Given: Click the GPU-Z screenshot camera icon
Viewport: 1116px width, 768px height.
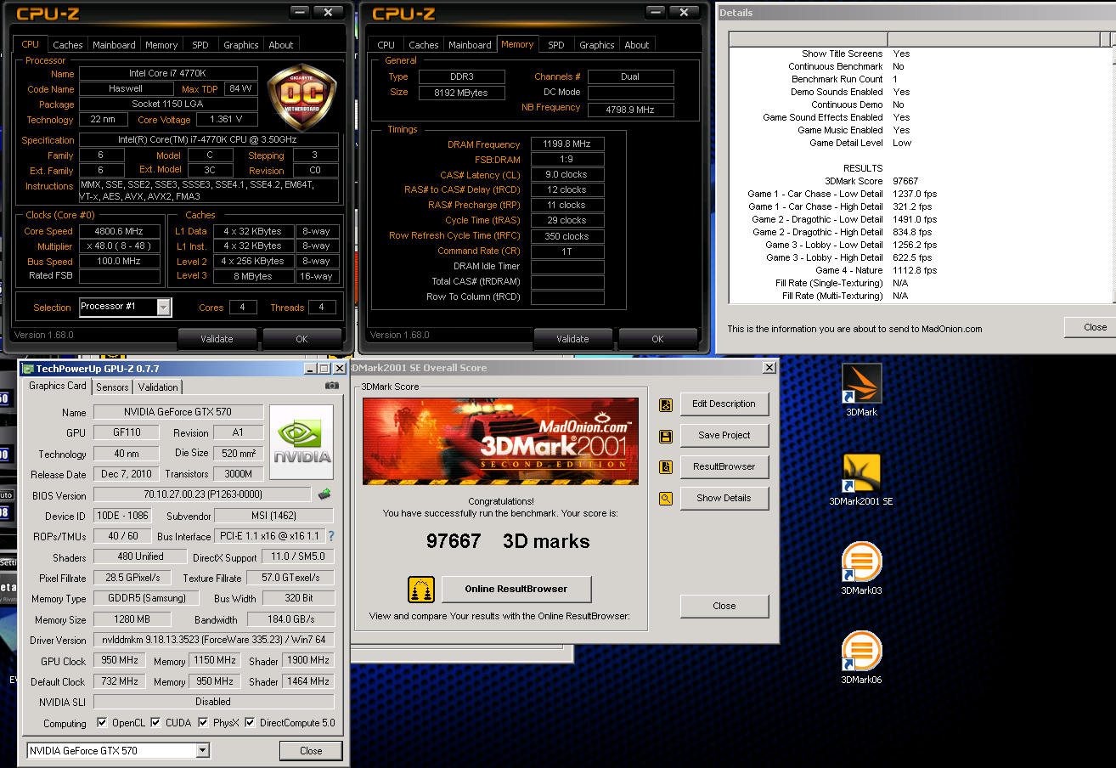Looking at the screenshot, I should (332, 386).
